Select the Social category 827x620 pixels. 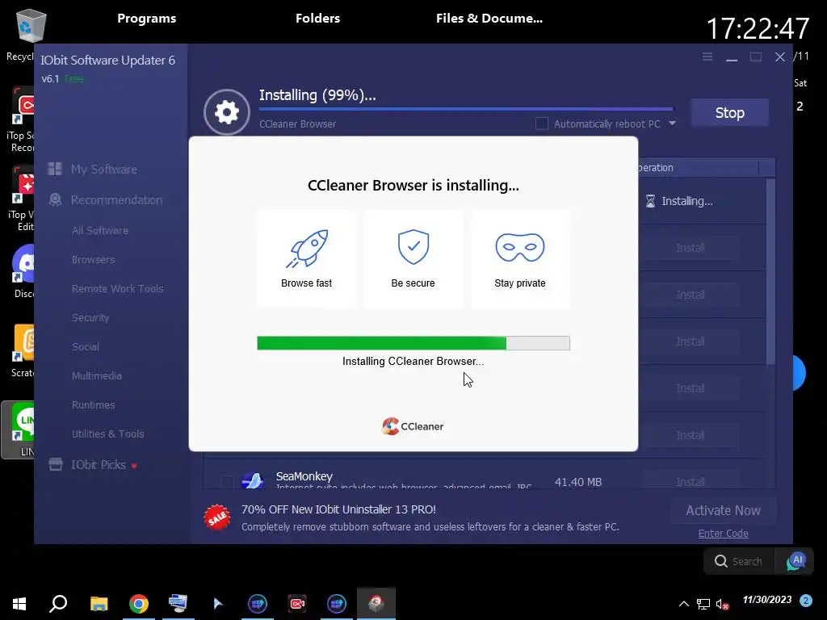(85, 346)
